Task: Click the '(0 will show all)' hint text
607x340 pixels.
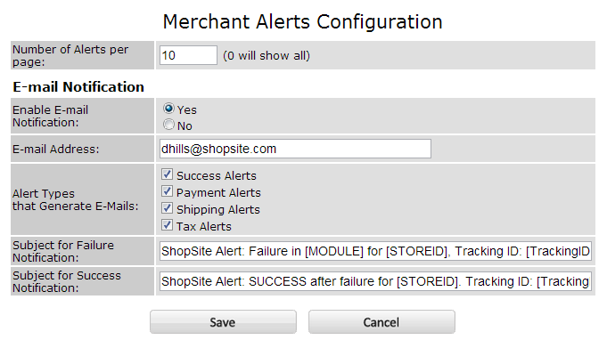Action: [x=267, y=56]
